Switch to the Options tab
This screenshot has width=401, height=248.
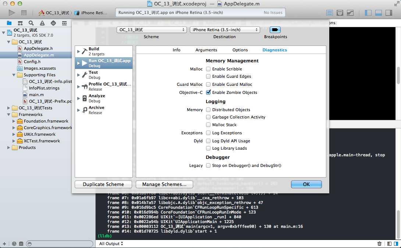coord(240,50)
